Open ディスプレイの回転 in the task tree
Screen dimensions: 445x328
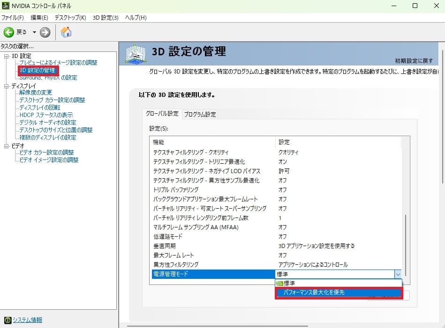(x=40, y=108)
